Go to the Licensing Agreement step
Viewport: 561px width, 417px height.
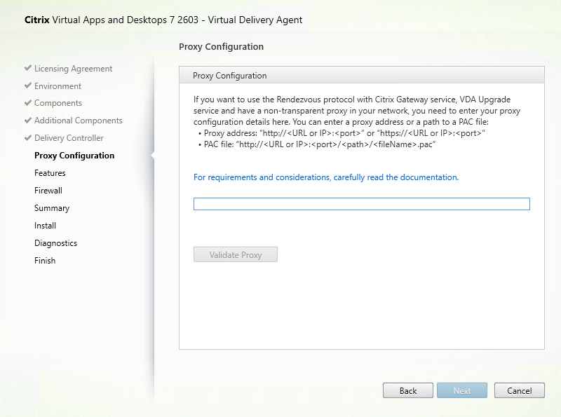pos(73,69)
